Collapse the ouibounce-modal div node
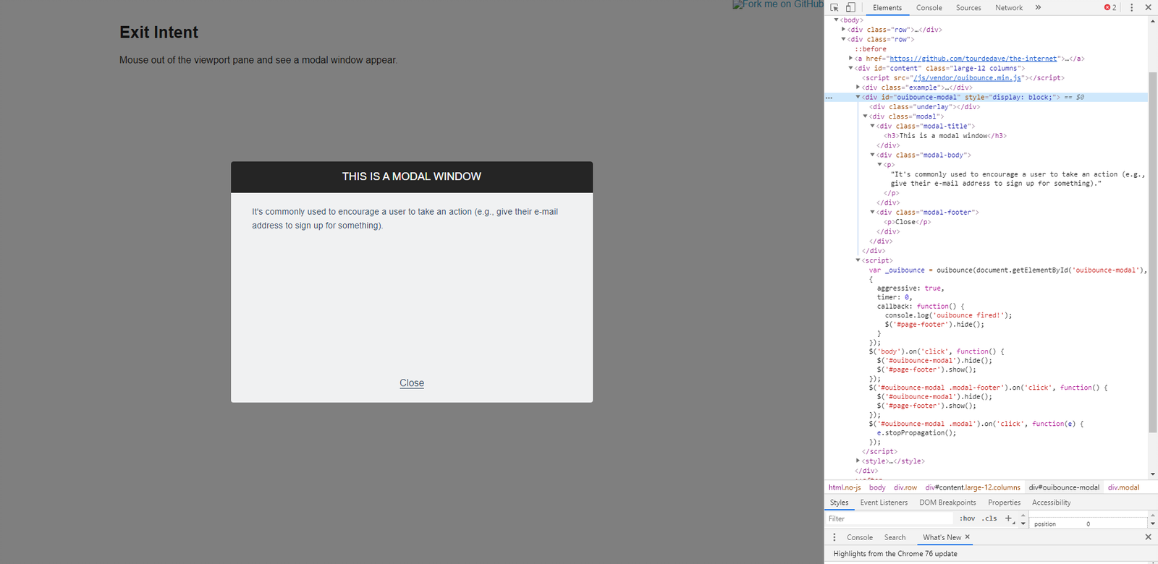Image resolution: width=1158 pixels, height=564 pixels. (858, 97)
